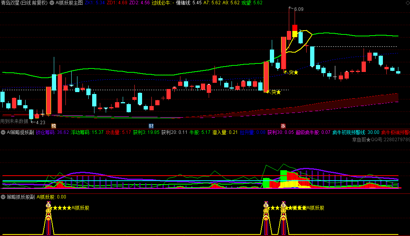This screenshot has height=236, width=410.
Task: Click the 6.09 high price label
Action: pyautogui.click(x=299, y=9)
